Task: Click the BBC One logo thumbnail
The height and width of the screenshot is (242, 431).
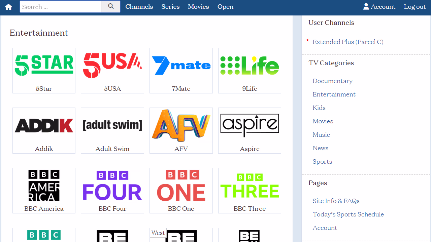Action: point(181,186)
